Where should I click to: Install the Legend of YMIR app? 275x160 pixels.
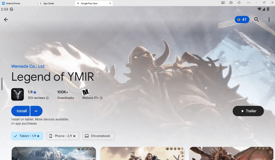click(x=20, y=111)
